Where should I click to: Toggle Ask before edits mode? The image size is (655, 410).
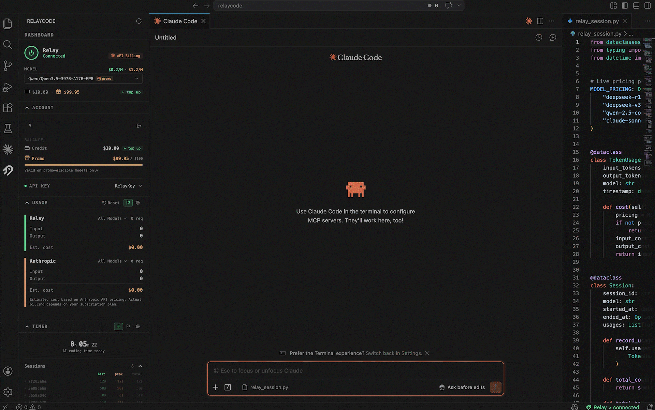tap(462, 387)
